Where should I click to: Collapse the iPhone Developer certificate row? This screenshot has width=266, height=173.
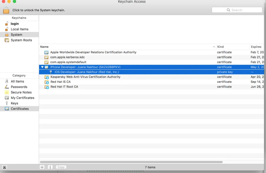(x=42, y=67)
